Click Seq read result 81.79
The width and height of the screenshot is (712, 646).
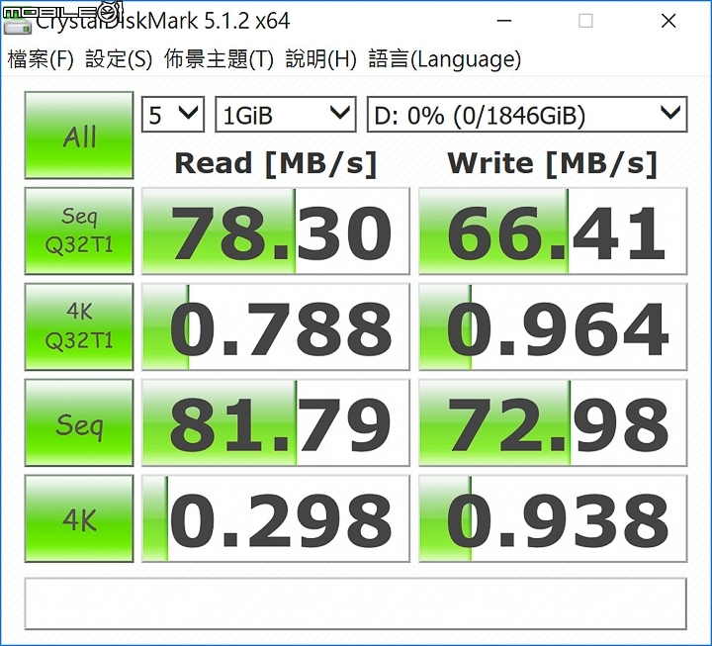tap(276, 423)
